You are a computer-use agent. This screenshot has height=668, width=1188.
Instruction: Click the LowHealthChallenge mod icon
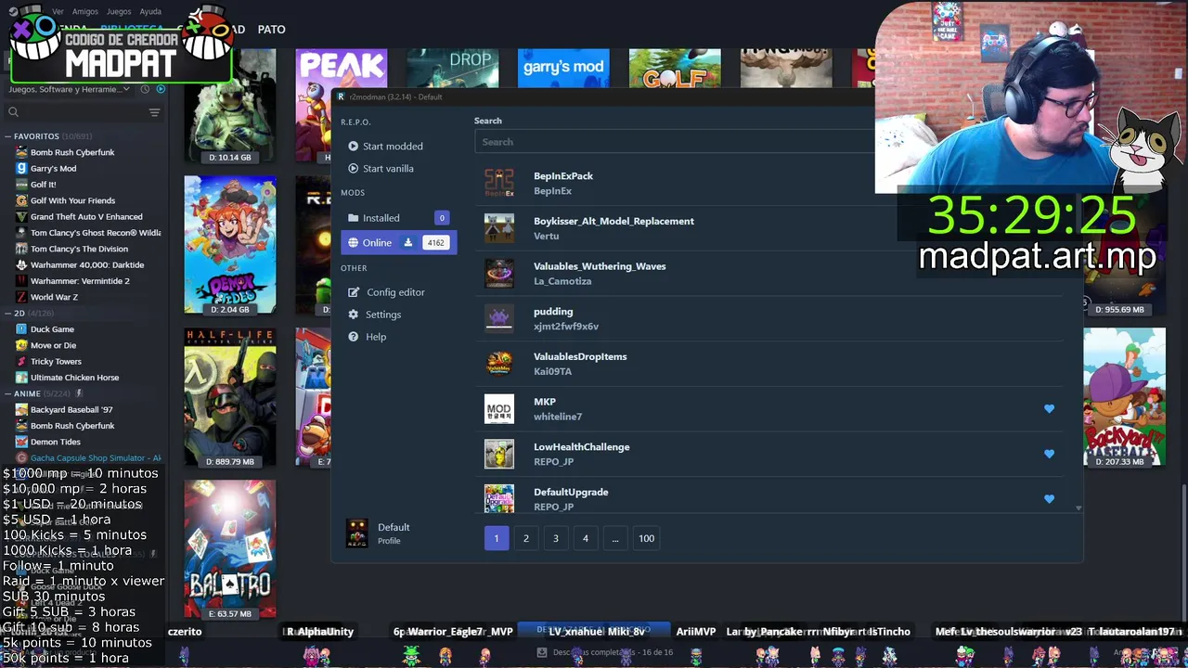pos(499,454)
